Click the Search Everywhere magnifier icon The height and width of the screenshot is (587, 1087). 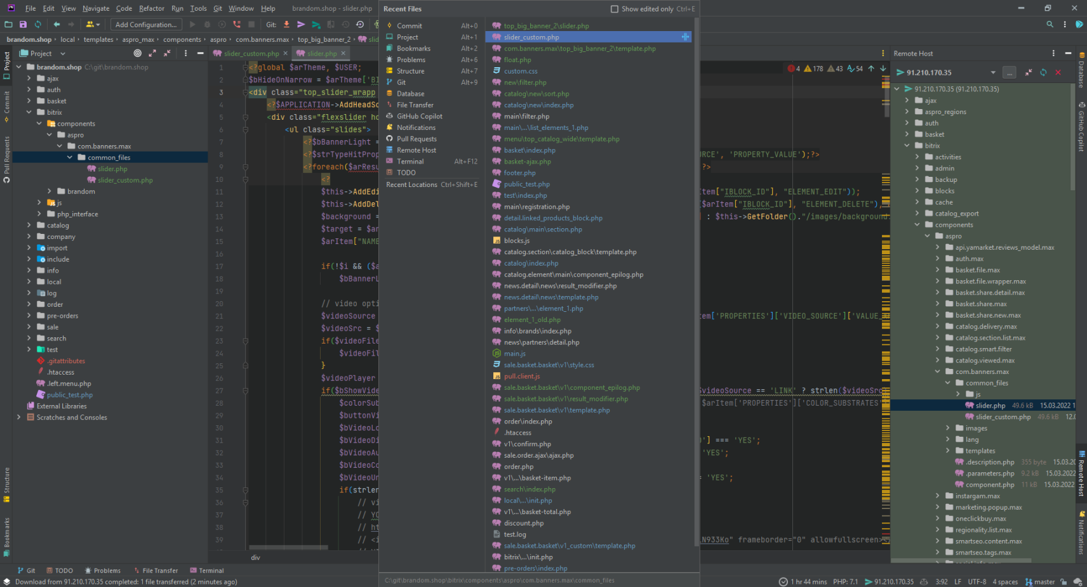coord(1050,24)
